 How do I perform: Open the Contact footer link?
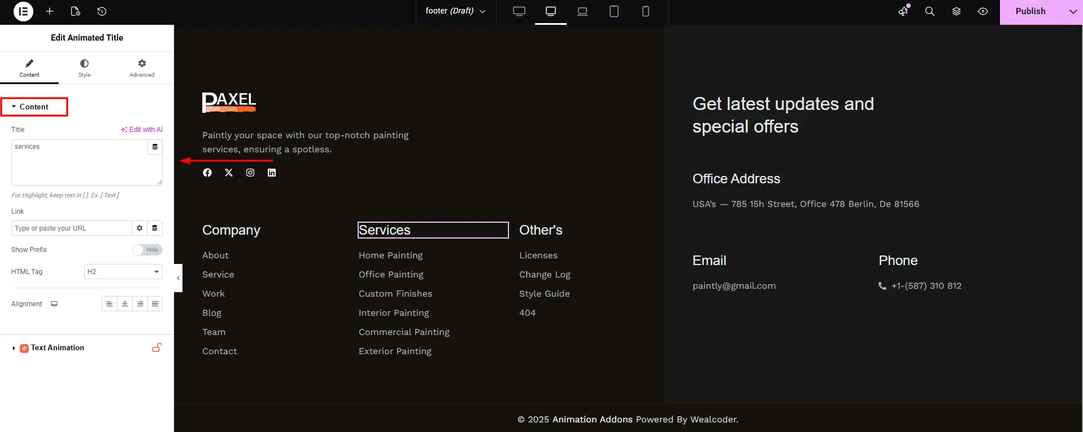[x=220, y=351]
